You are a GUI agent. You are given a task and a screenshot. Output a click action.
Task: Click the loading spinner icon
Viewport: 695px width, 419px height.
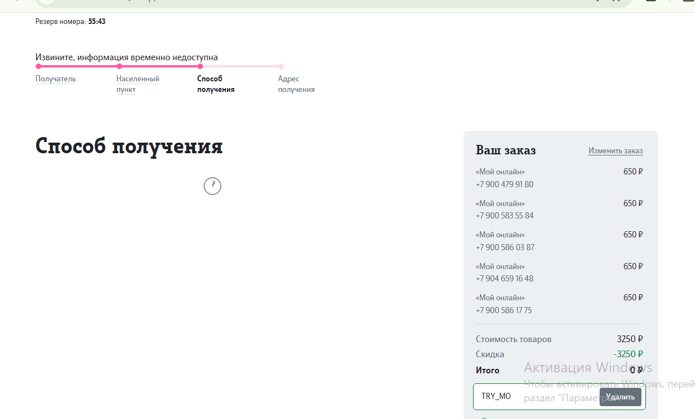[213, 186]
